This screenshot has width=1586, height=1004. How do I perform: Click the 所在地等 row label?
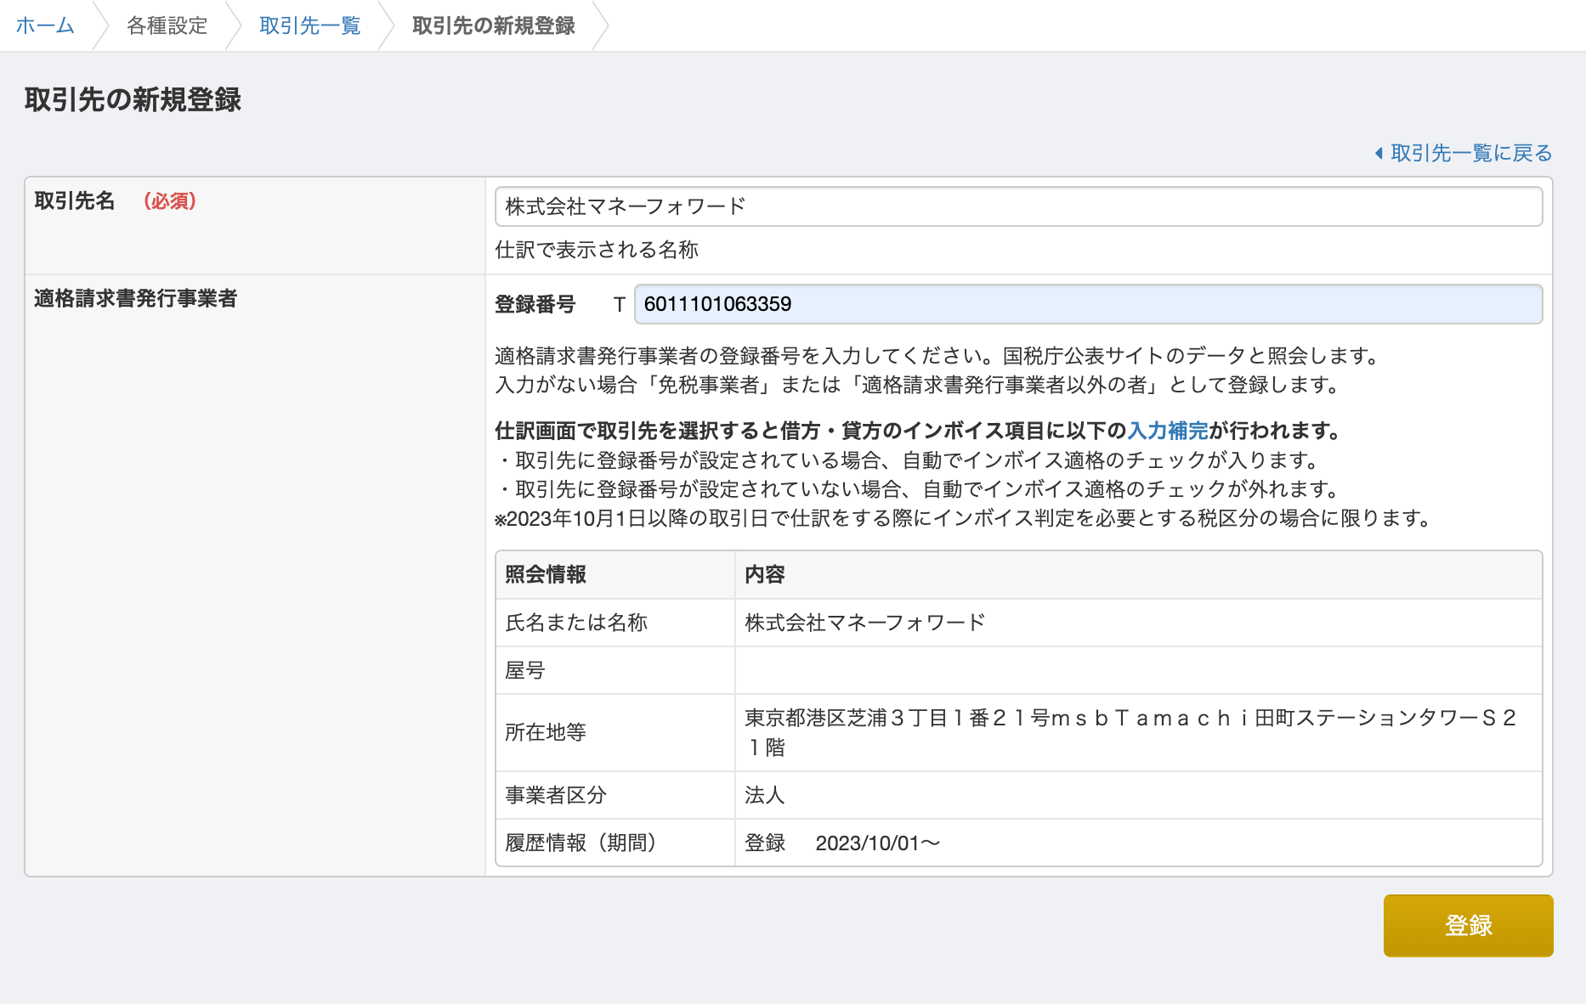[x=546, y=732]
